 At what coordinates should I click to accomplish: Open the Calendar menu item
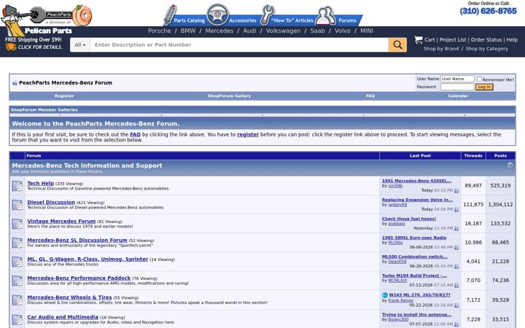[x=458, y=96]
